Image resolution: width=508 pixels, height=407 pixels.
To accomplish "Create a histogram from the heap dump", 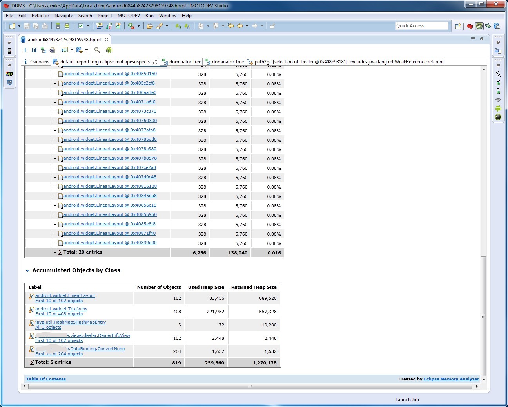I will pos(34,50).
